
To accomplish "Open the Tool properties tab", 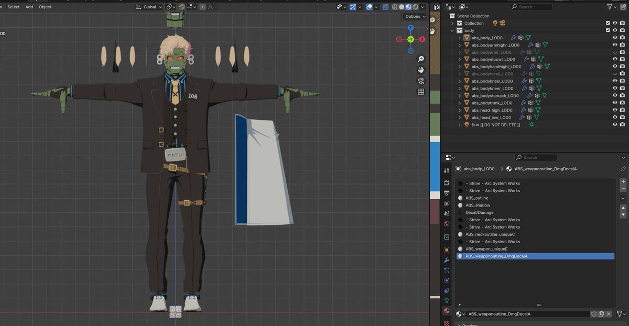I will pos(447,170).
